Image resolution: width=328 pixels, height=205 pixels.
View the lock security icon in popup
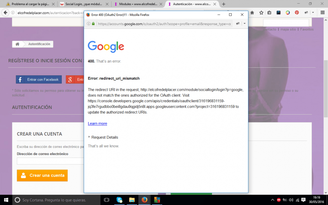[x=93, y=24]
